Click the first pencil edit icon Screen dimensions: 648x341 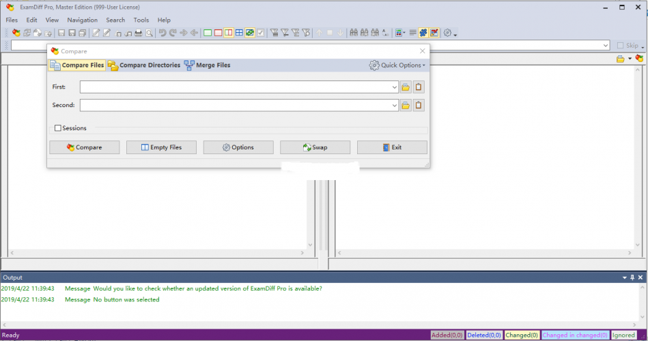[x=96, y=33]
